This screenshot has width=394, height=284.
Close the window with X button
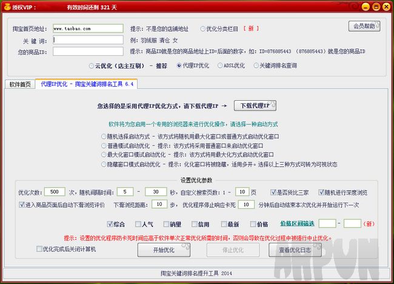[x=386, y=7]
